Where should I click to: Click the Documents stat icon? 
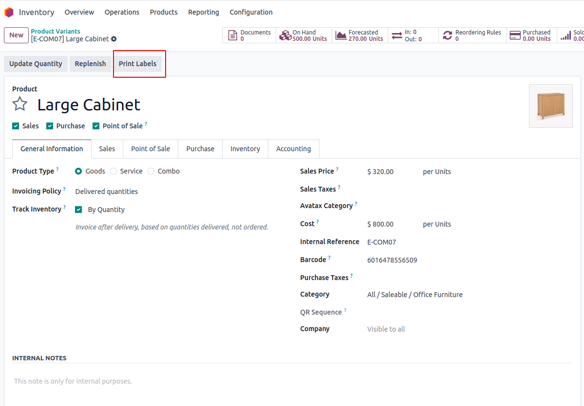(x=233, y=35)
